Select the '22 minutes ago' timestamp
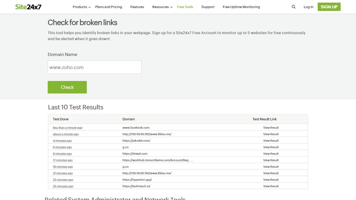The height and width of the screenshot is (200, 356). click(63, 180)
